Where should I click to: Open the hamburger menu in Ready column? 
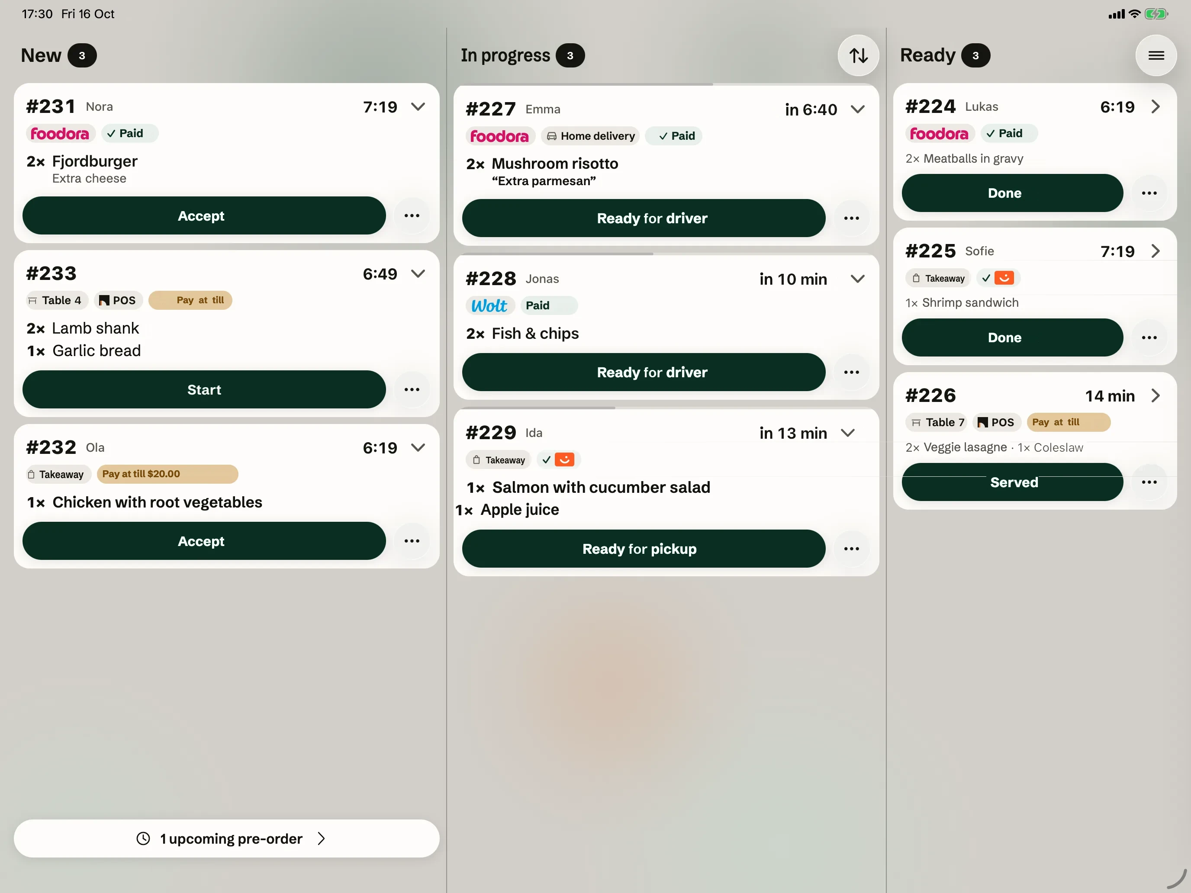tap(1156, 55)
